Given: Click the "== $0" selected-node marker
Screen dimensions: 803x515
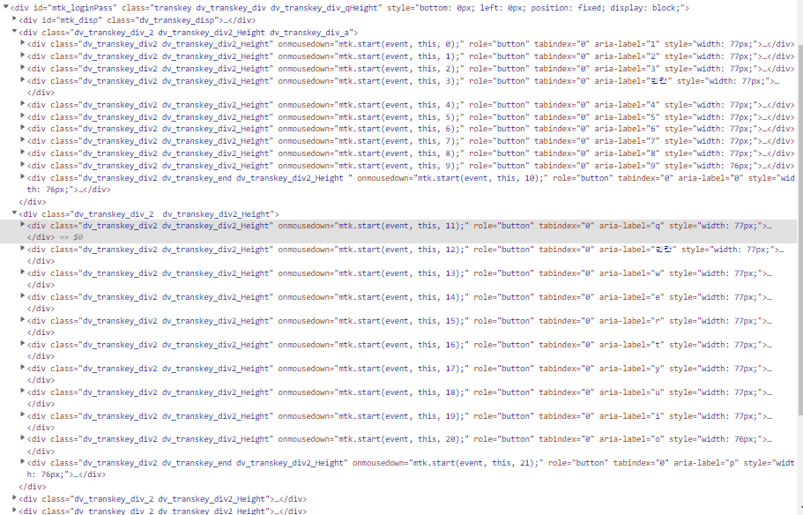Looking at the screenshot, I should pyautogui.click(x=71, y=237).
